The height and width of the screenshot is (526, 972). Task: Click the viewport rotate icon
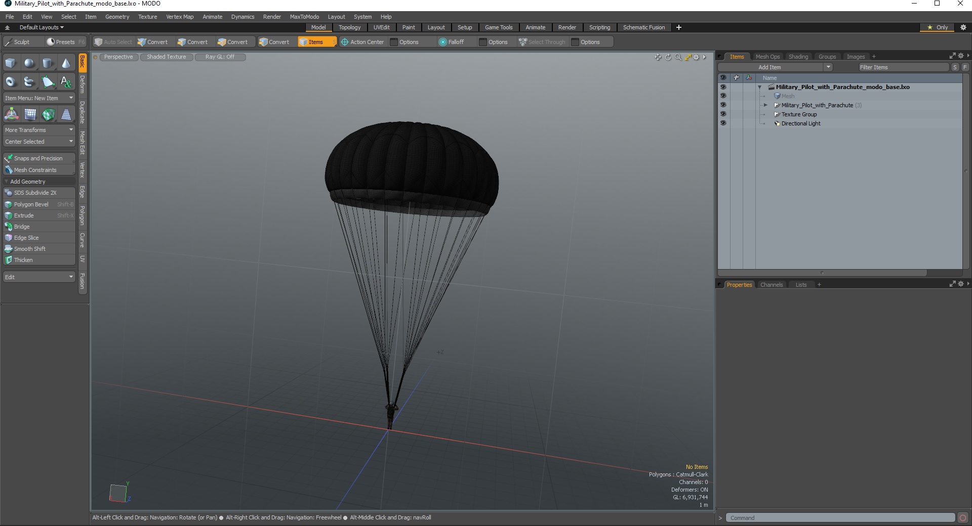[x=668, y=57]
